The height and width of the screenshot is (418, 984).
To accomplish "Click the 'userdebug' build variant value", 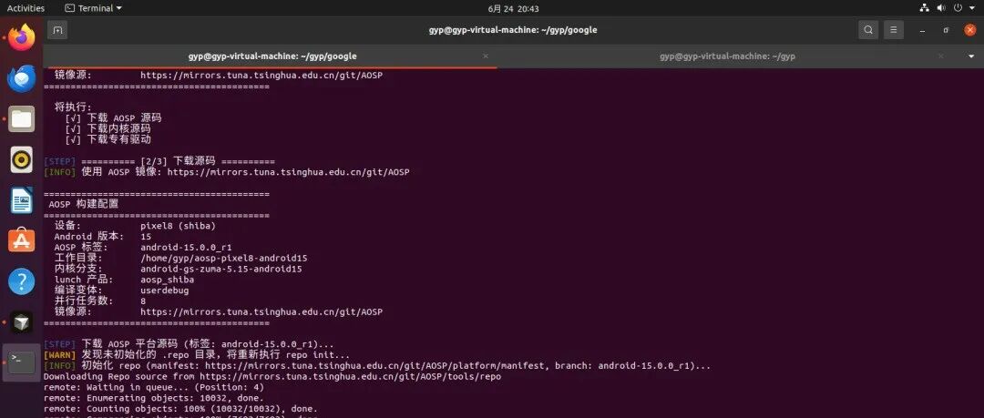I will pyautogui.click(x=164, y=291).
